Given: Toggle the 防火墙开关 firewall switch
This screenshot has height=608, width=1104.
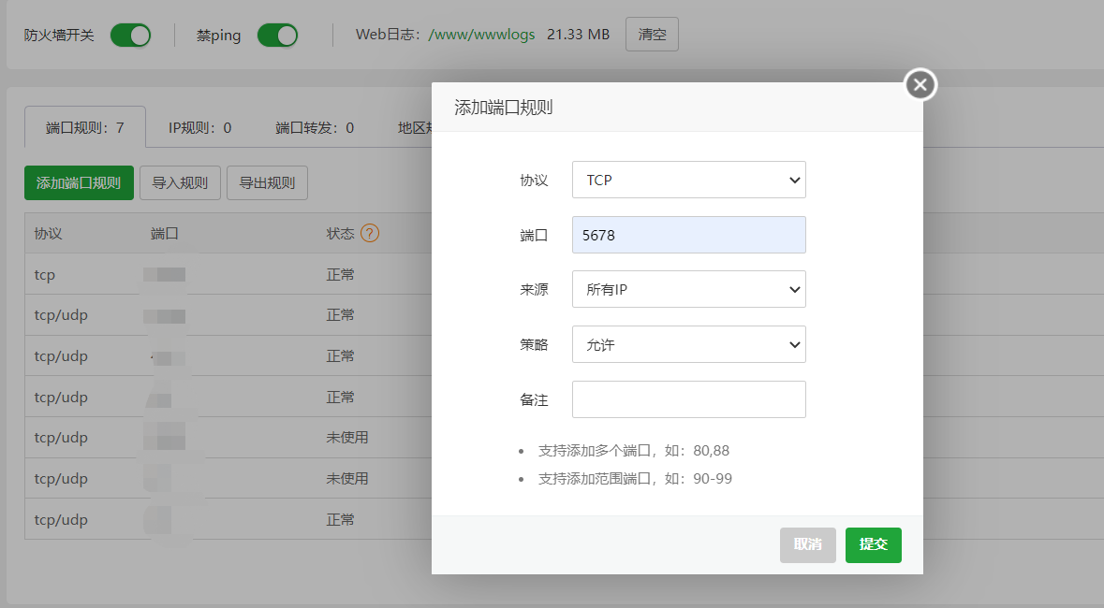Looking at the screenshot, I should 130,36.
